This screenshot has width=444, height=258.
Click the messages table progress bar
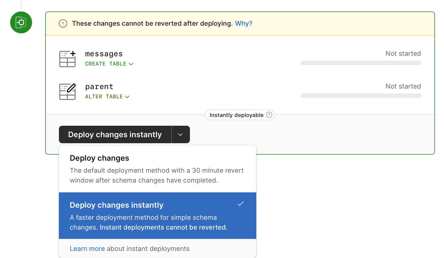click(x=361, y=63)
